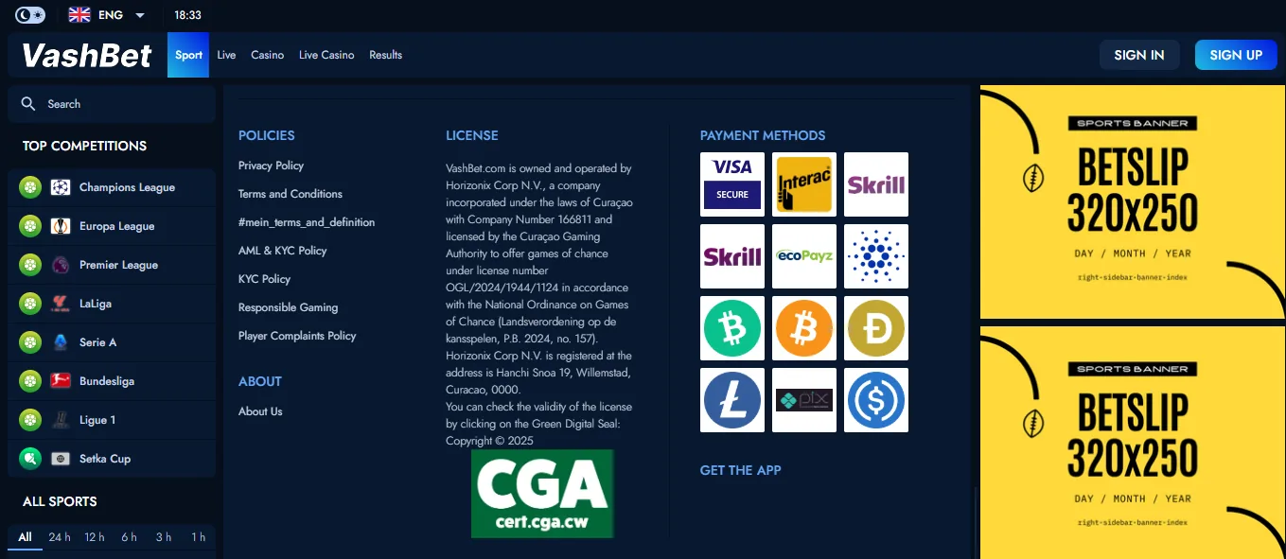The image size is (1286, 559).
Task: Toggle the dark/light theme switch
Action: click(x=30, y=15)
